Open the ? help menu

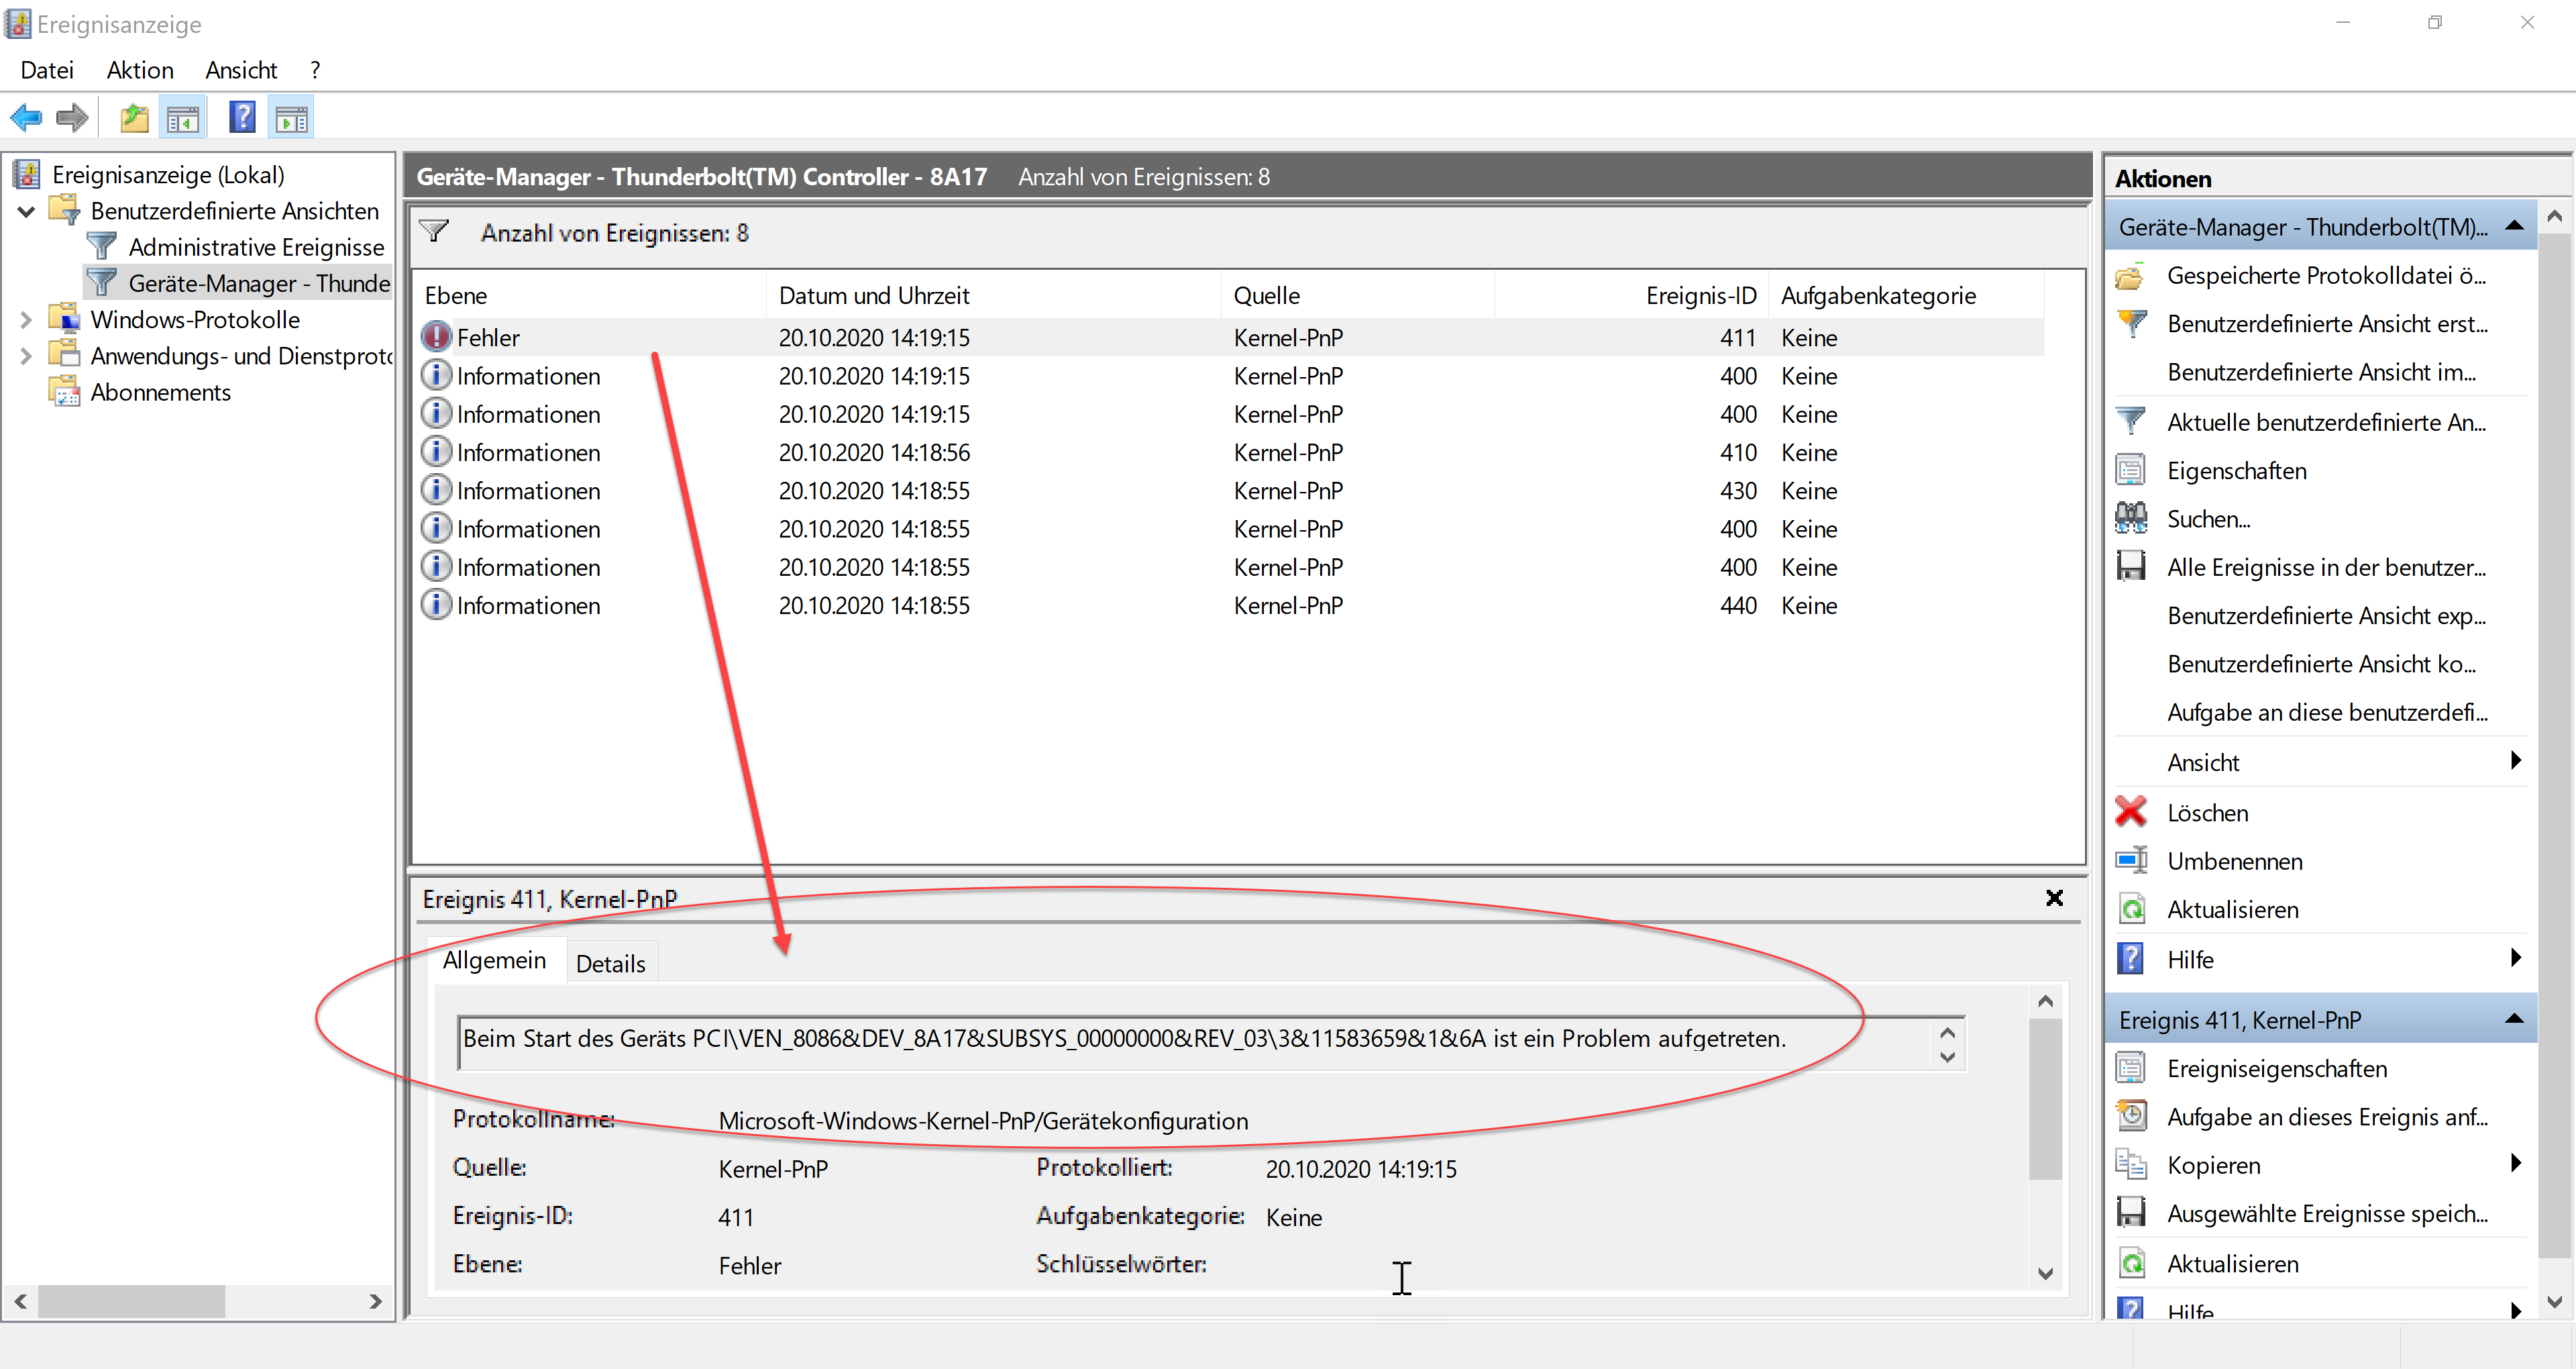pyautogui.click(x=315, y=70)
